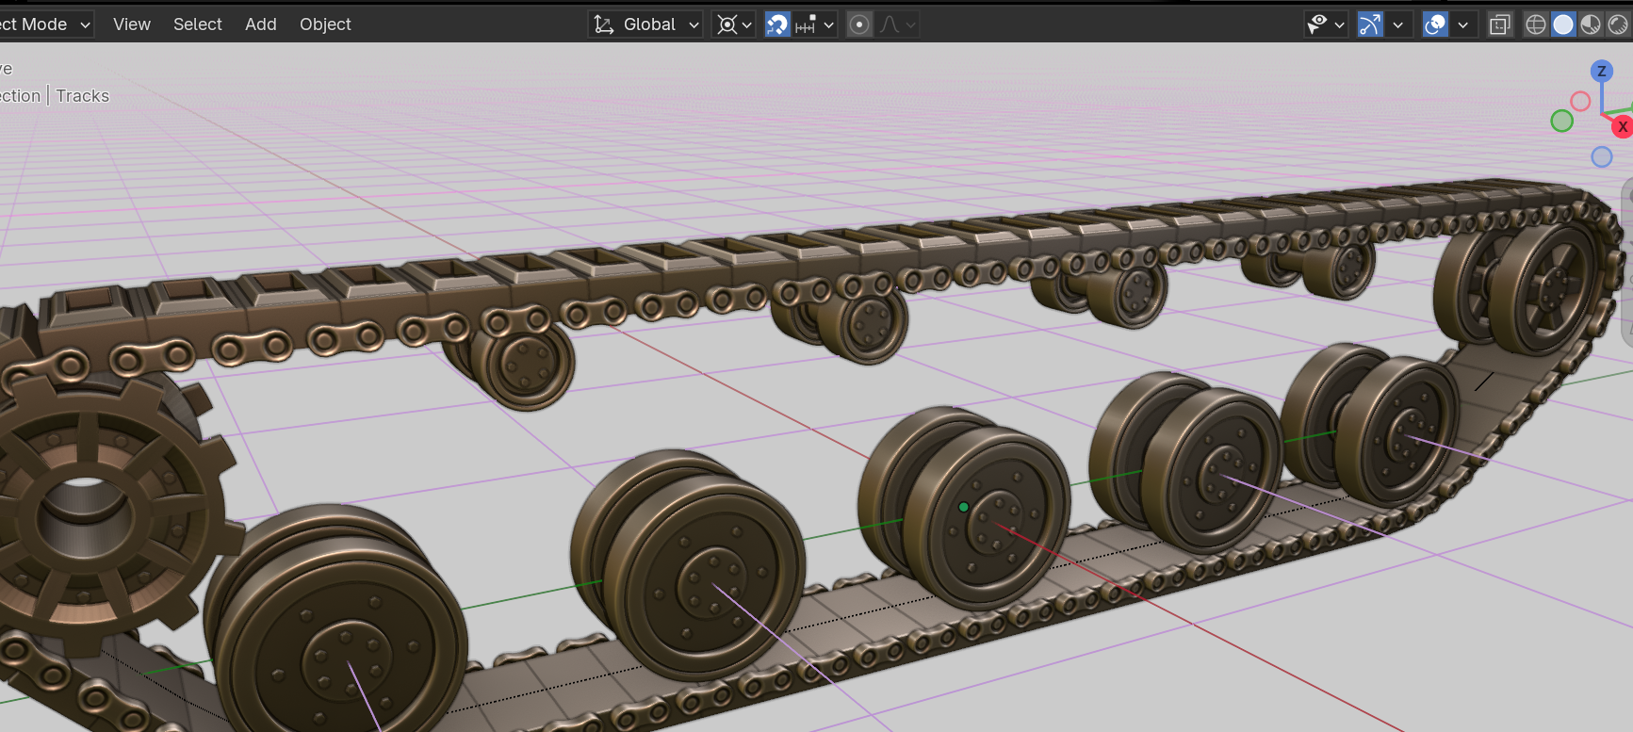Image resolution: width=1633 pixels, height=732 pixels.
Task: Toggle X-ray view
Action: (x=1499, y=24)
